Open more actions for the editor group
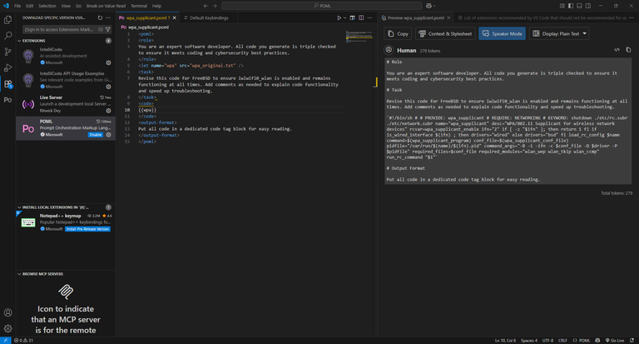This screenshot has height=344, width=639. 369,18
